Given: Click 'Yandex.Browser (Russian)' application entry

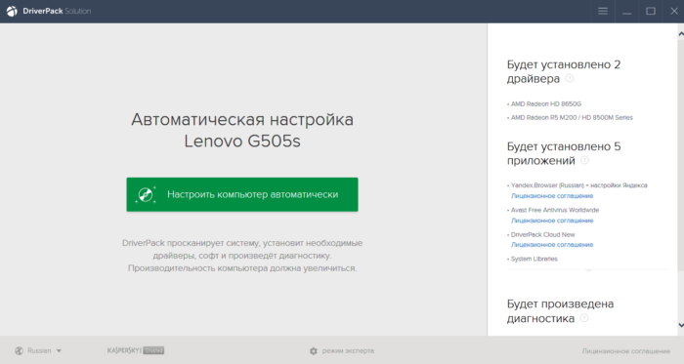Looking at the screenshot, I should pos(578,185).
